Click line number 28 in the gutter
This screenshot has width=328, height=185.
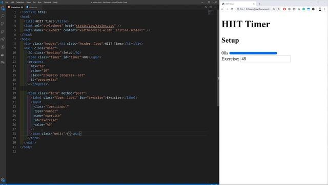click(14, 134)
